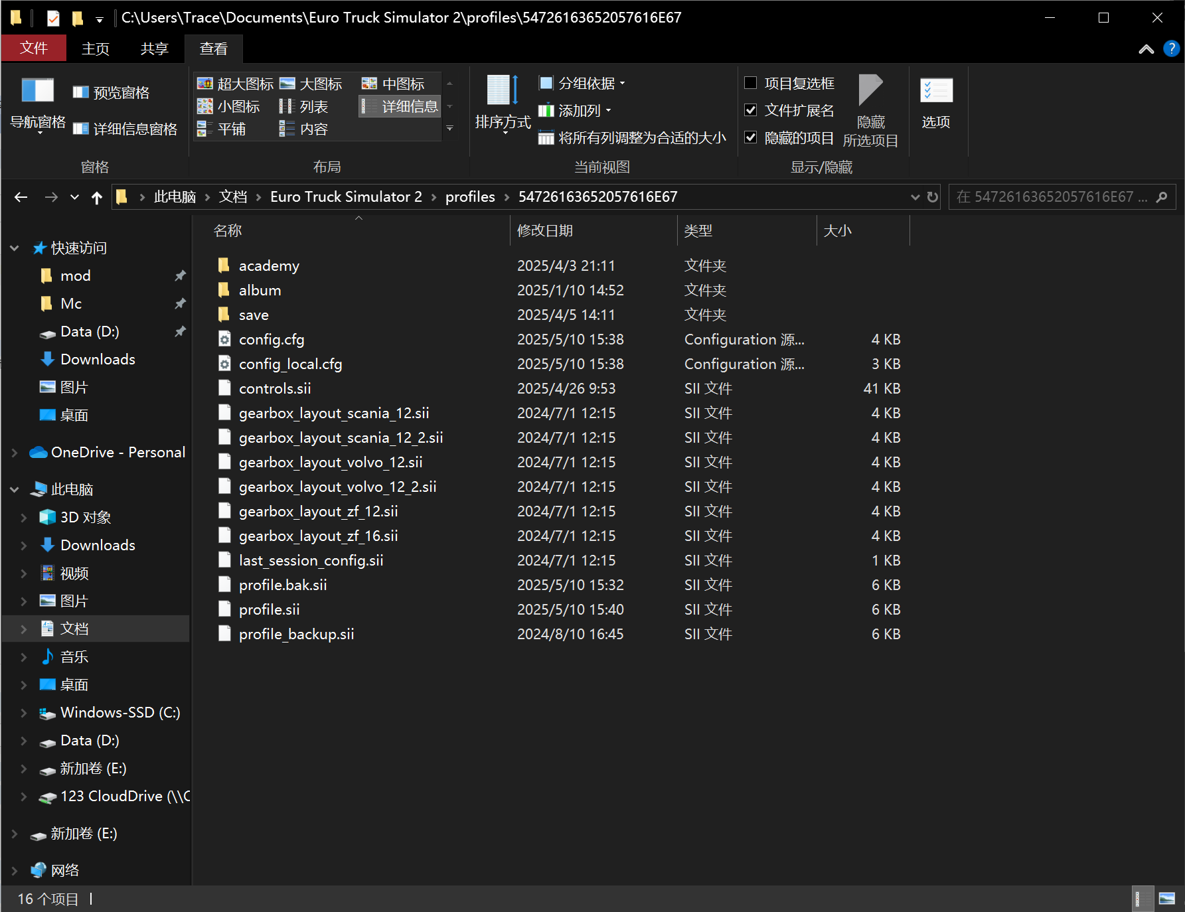Select the save folder

click(254, 315)
